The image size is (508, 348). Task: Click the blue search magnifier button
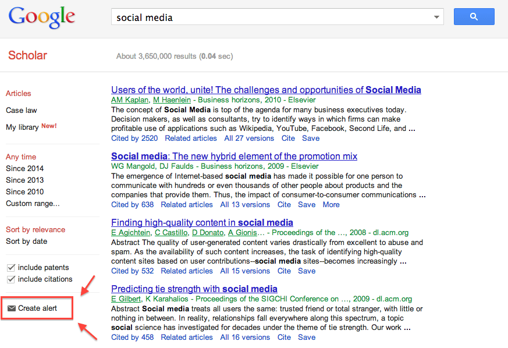pos(474,16)
